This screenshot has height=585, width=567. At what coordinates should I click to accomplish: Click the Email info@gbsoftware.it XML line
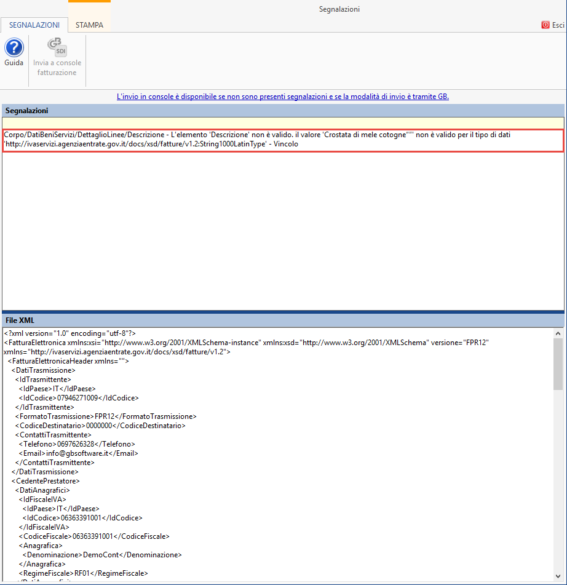[77, 453]
